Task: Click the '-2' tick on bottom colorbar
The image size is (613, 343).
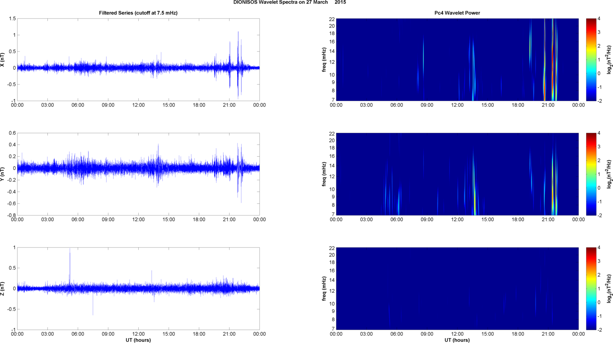Action: [599, 330]
